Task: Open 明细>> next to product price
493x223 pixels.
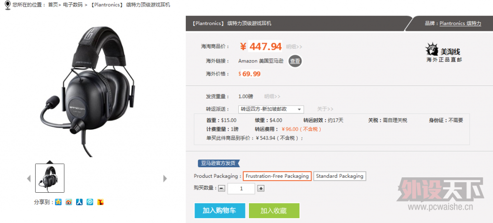Action: [x=294, y=47]
